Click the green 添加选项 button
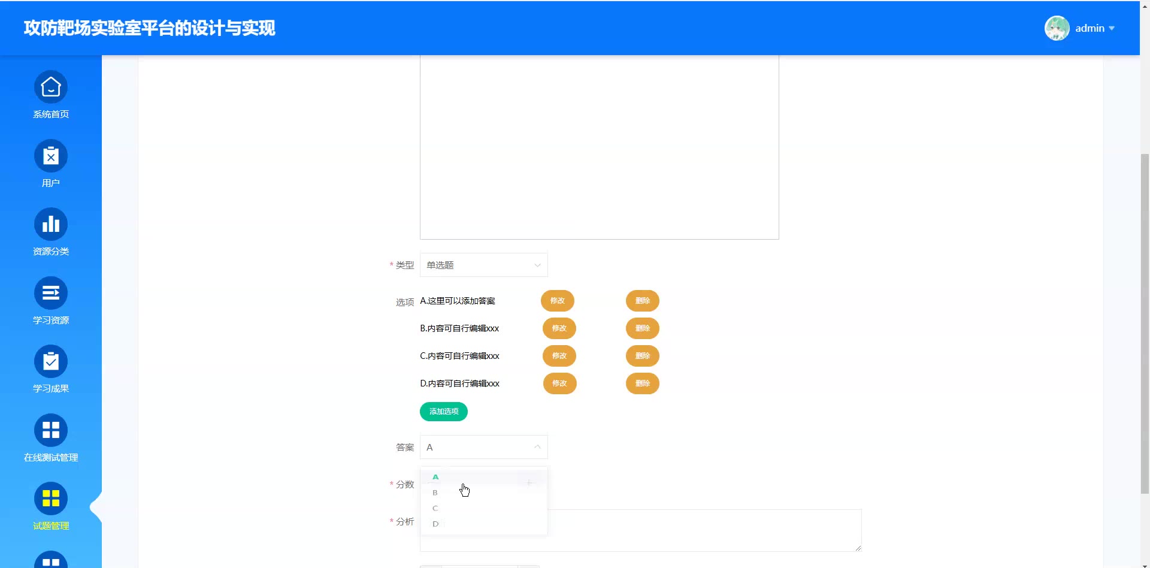Screen dimensions: 1150x568 click(444, 412)
